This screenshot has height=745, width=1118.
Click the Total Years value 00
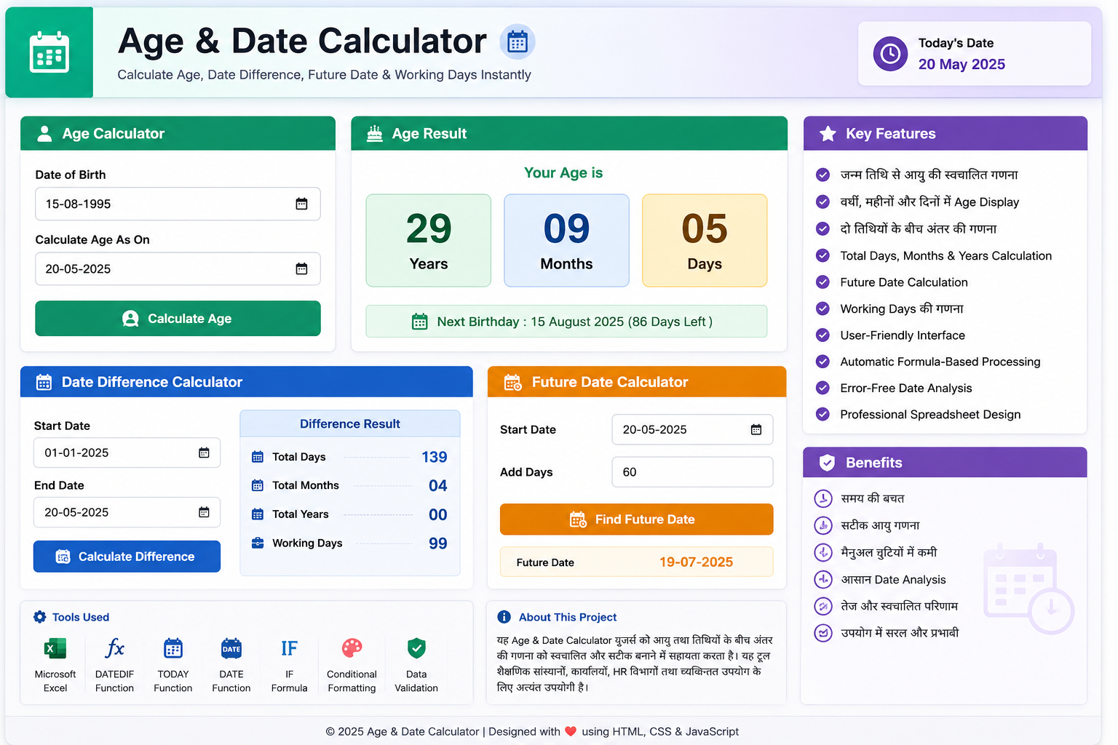pos(438,515)
